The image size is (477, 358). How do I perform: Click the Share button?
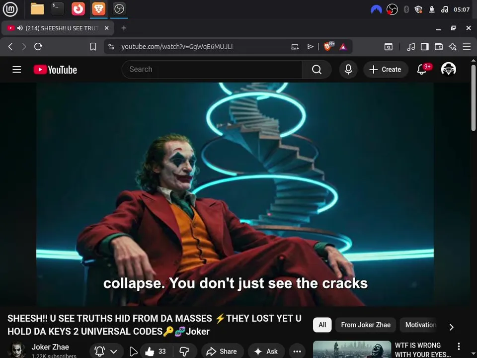222,352
